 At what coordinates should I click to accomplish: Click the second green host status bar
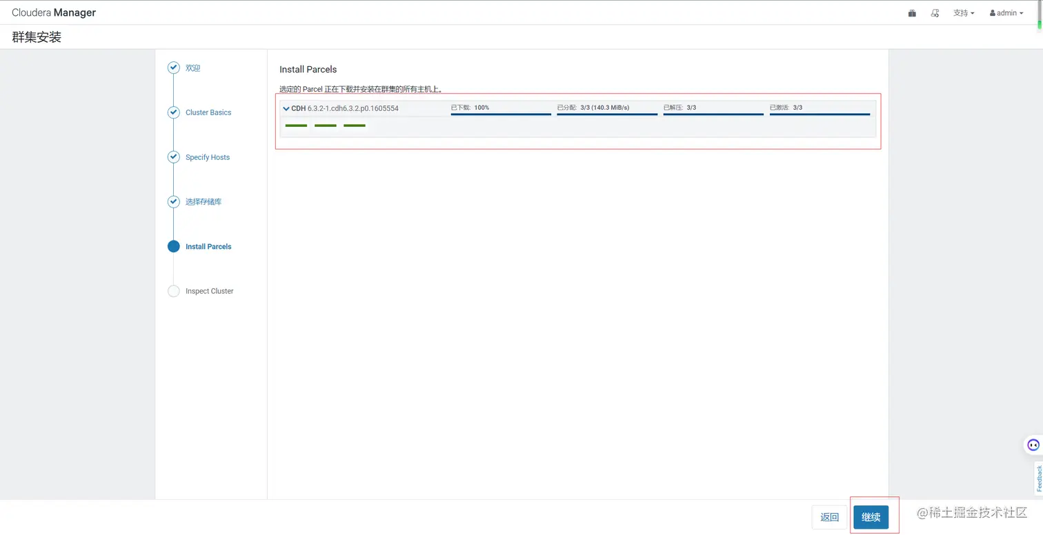point(326,125)
